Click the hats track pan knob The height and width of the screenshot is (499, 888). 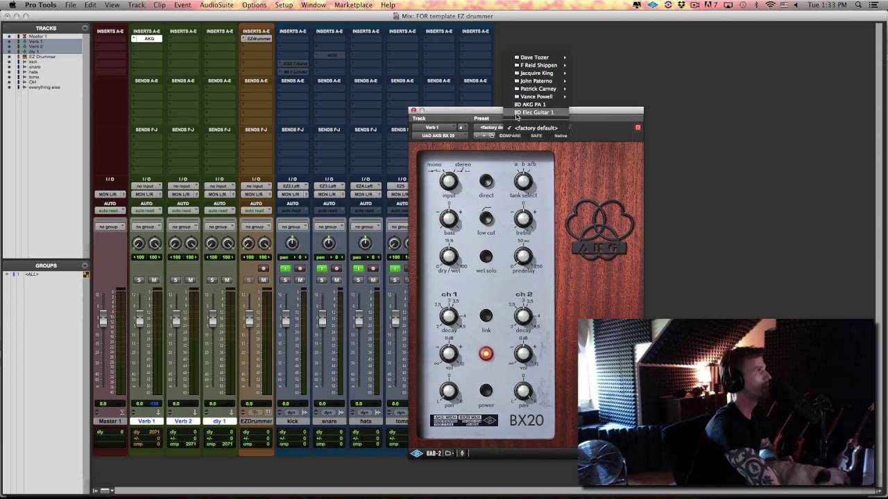(x=365, y=243)
